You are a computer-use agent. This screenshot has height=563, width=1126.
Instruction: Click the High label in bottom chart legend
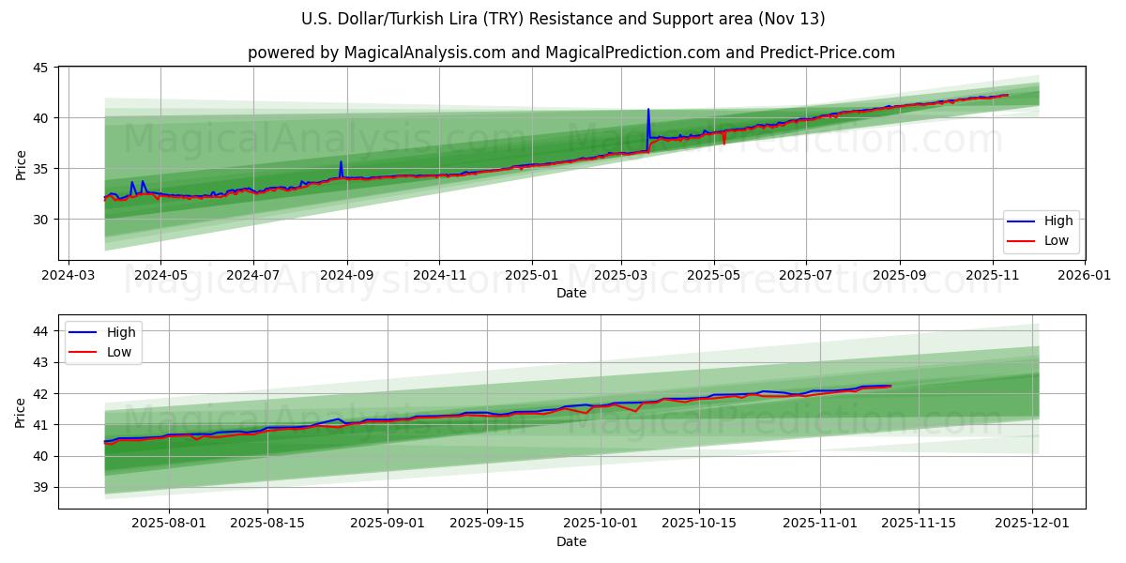(x=121, y=332)
